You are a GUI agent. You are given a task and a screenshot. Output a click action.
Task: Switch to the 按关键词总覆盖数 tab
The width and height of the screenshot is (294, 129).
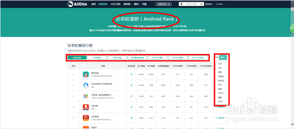click(137, 58)
